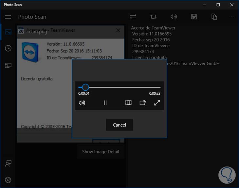Open settings gear in sidebar
Screen dimensions: 239x188
click(8, 180)
